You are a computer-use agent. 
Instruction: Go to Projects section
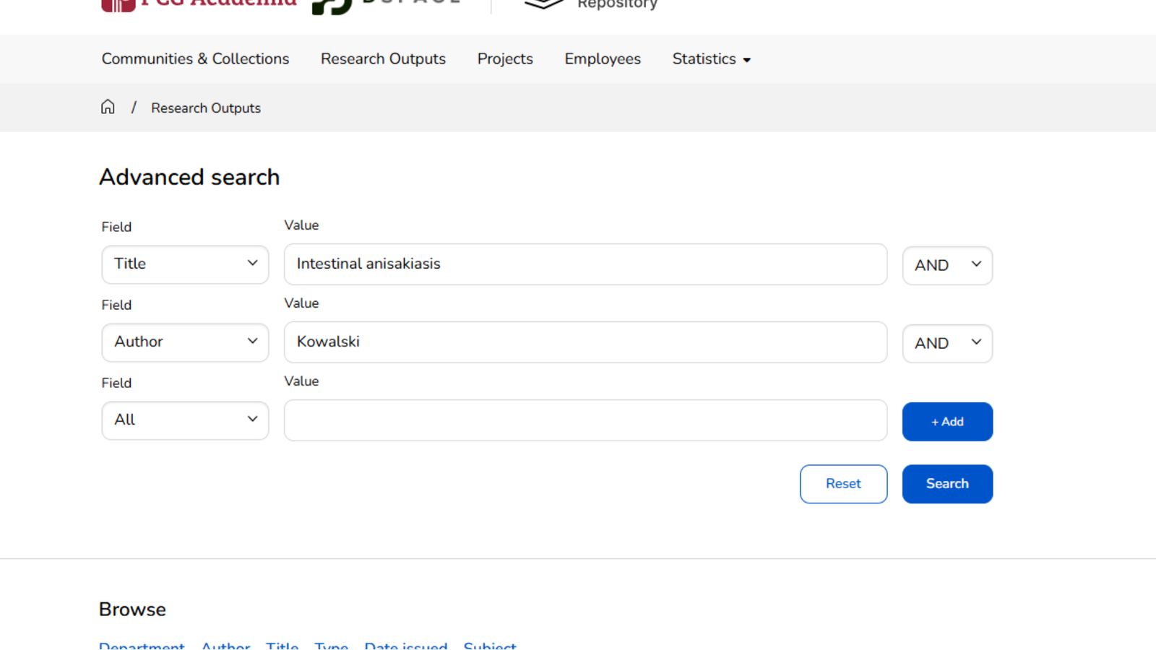[505, 59]
